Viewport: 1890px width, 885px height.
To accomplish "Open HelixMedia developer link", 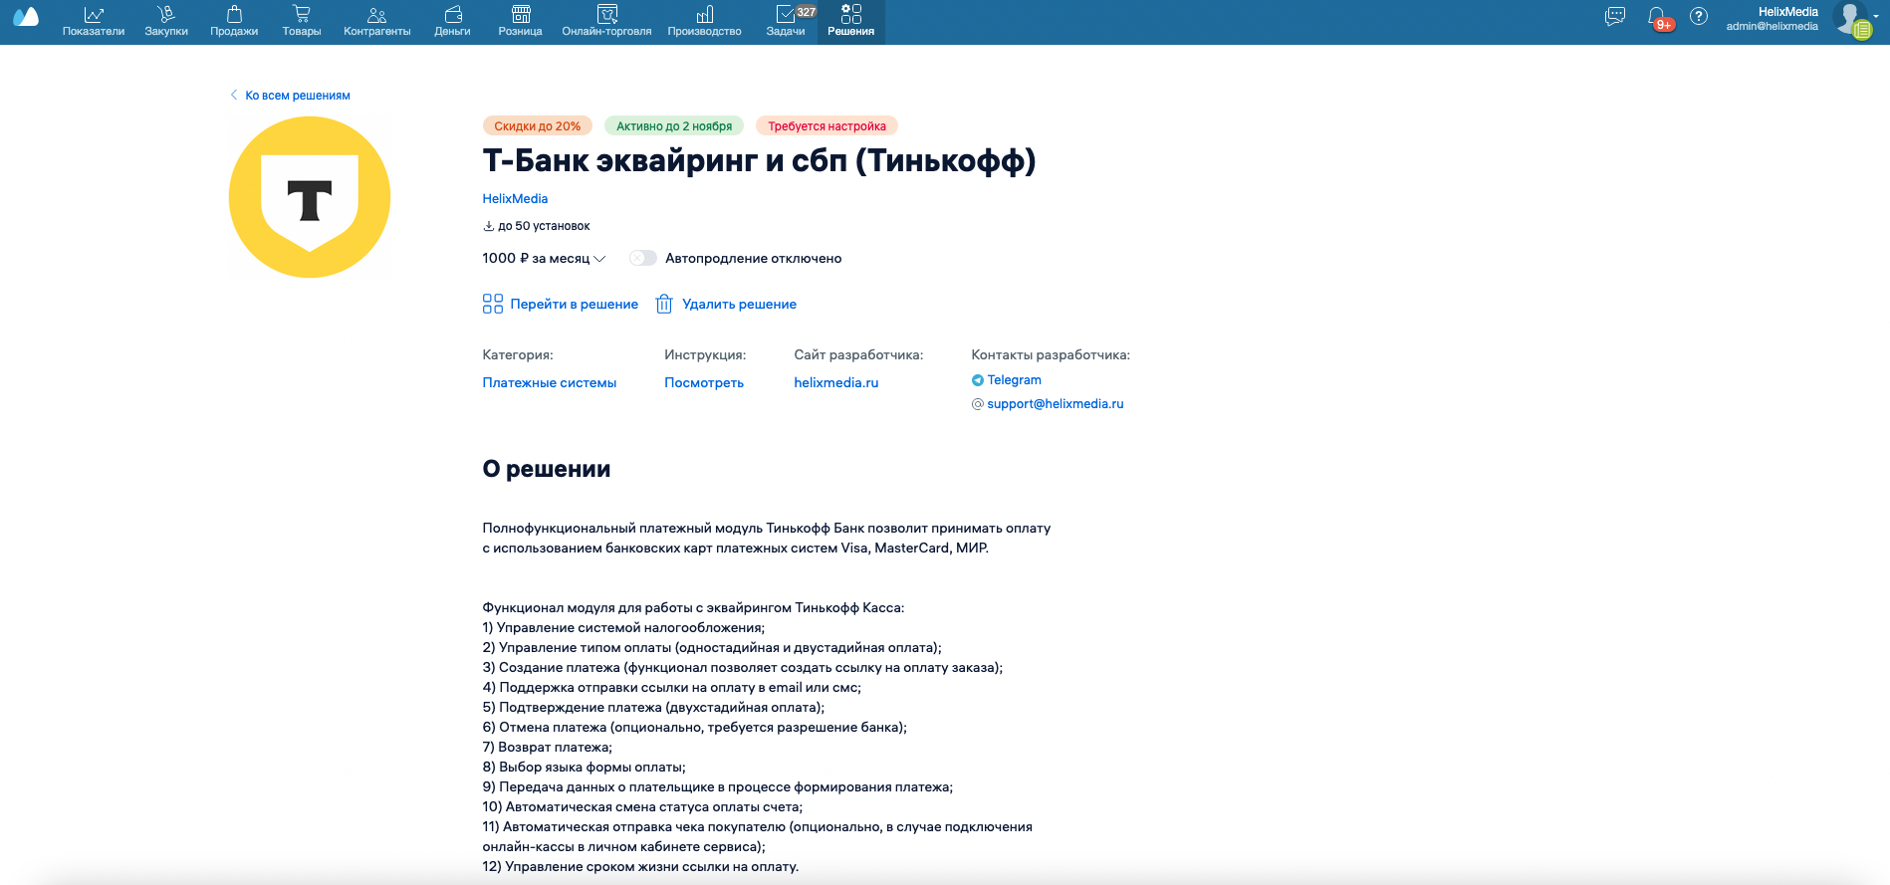I will [x=515, y=199].
